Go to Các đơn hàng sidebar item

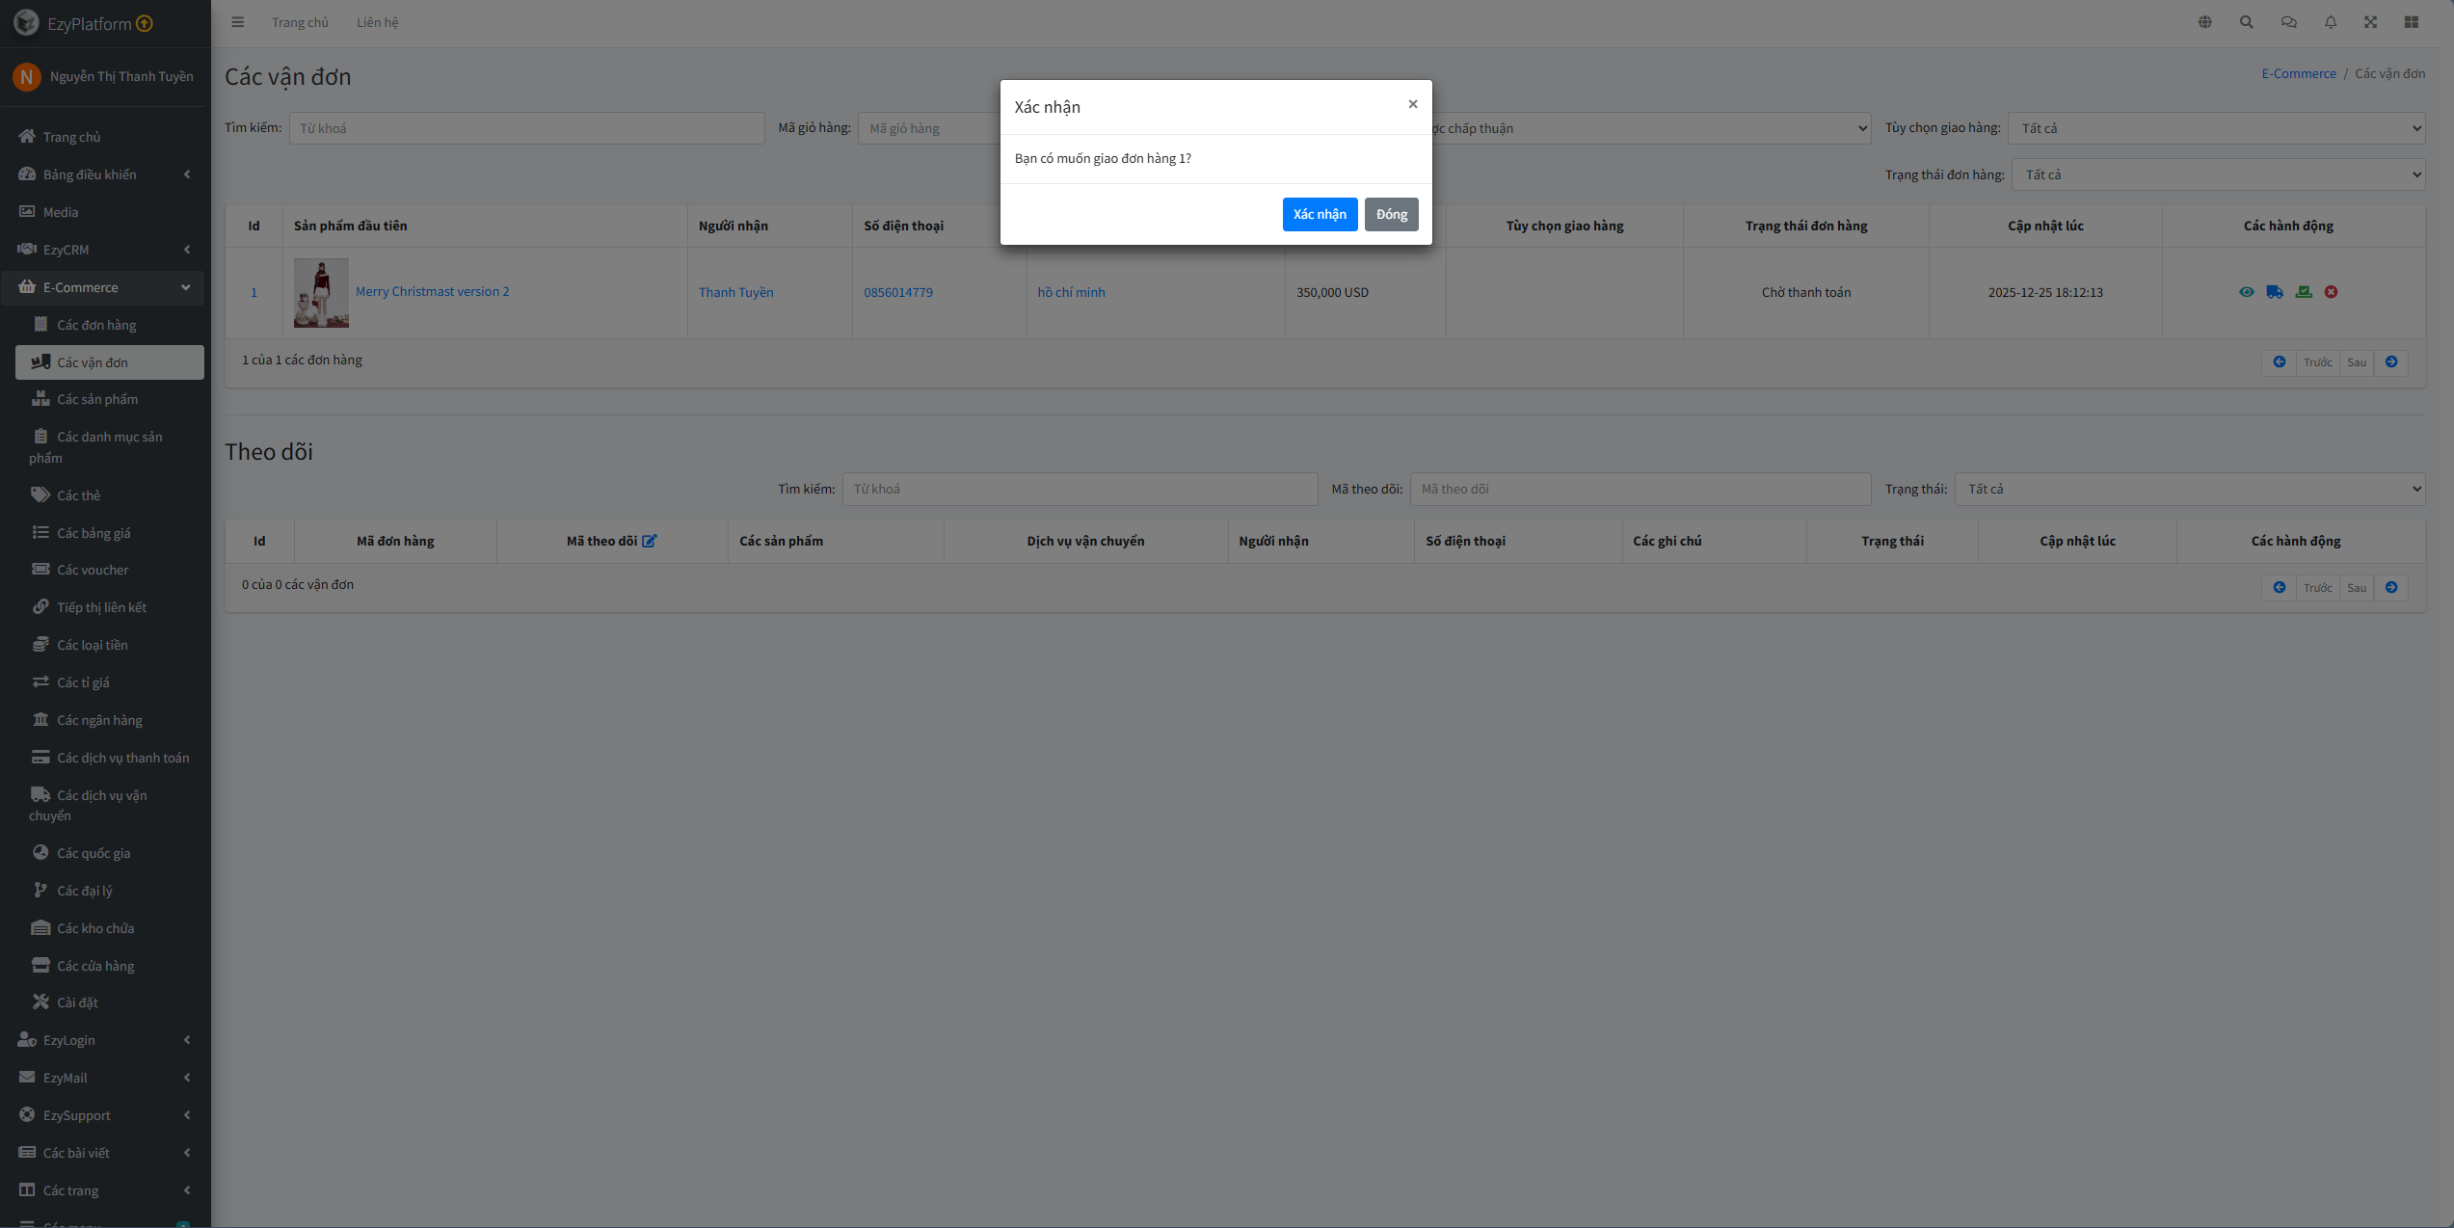(96, 325)
